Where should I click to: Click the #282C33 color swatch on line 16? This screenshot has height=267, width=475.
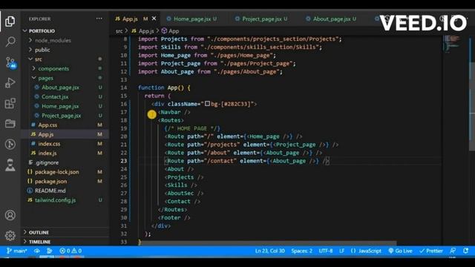pos(207,104)
